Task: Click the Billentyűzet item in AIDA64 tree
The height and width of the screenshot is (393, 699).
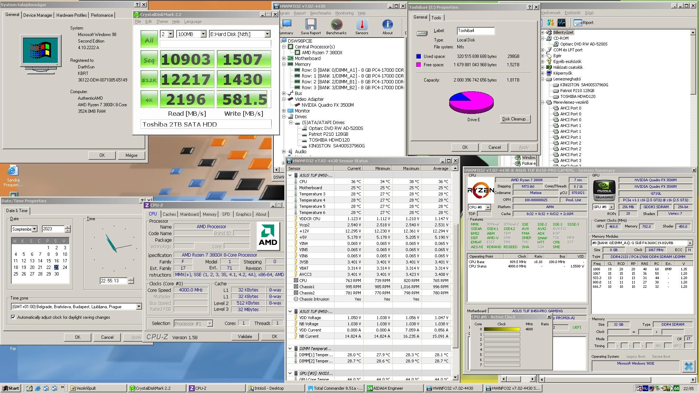Action: click(x=563, y=32)
